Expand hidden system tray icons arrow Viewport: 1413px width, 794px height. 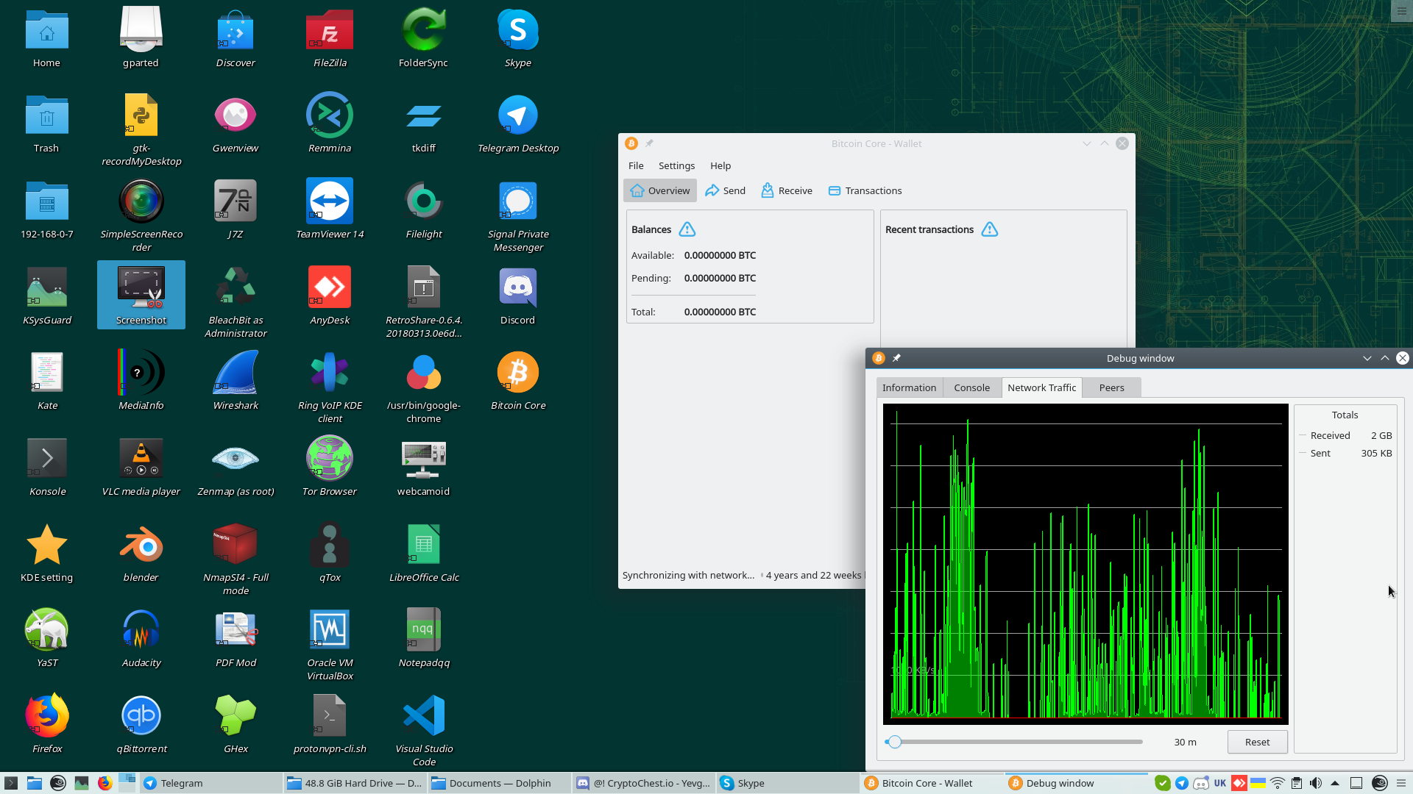tap(1335, 783)
